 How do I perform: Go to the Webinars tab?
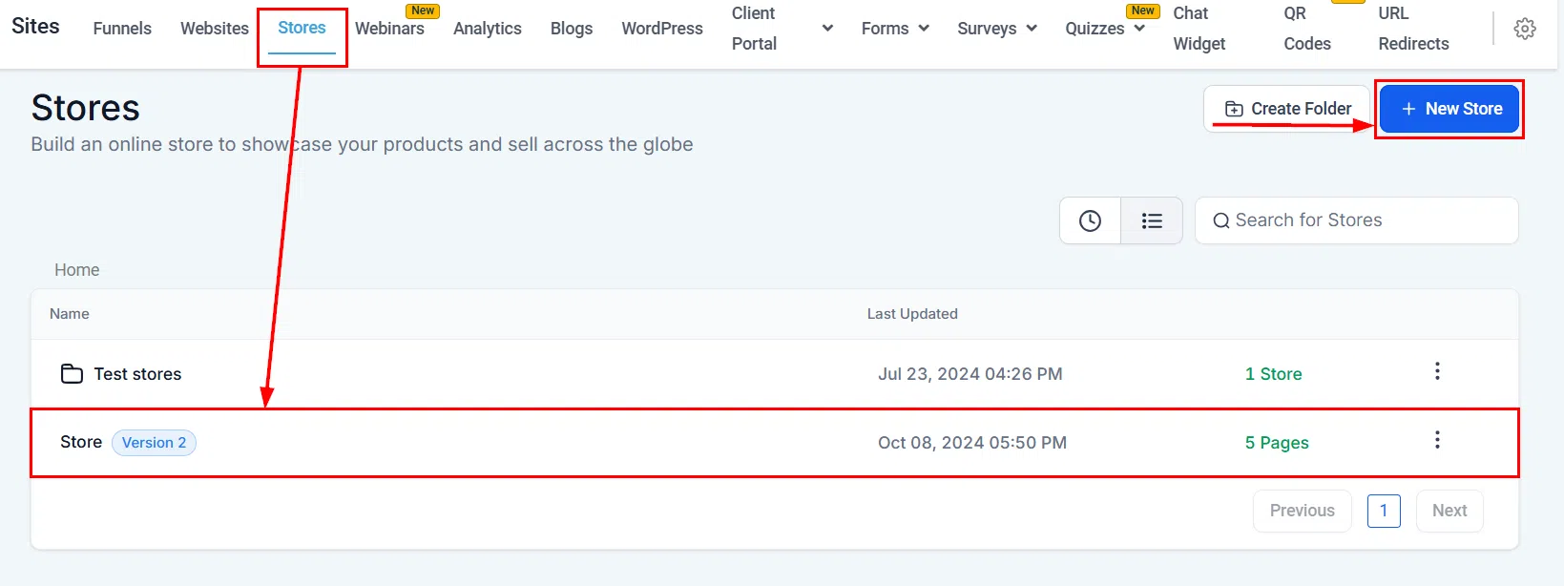click(x=389, y=29)
